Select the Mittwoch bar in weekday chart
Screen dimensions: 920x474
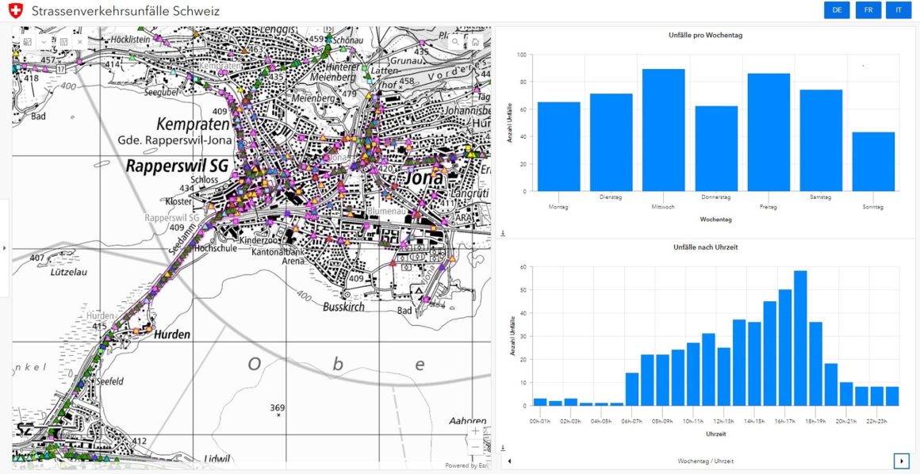[x=663, y=130]
